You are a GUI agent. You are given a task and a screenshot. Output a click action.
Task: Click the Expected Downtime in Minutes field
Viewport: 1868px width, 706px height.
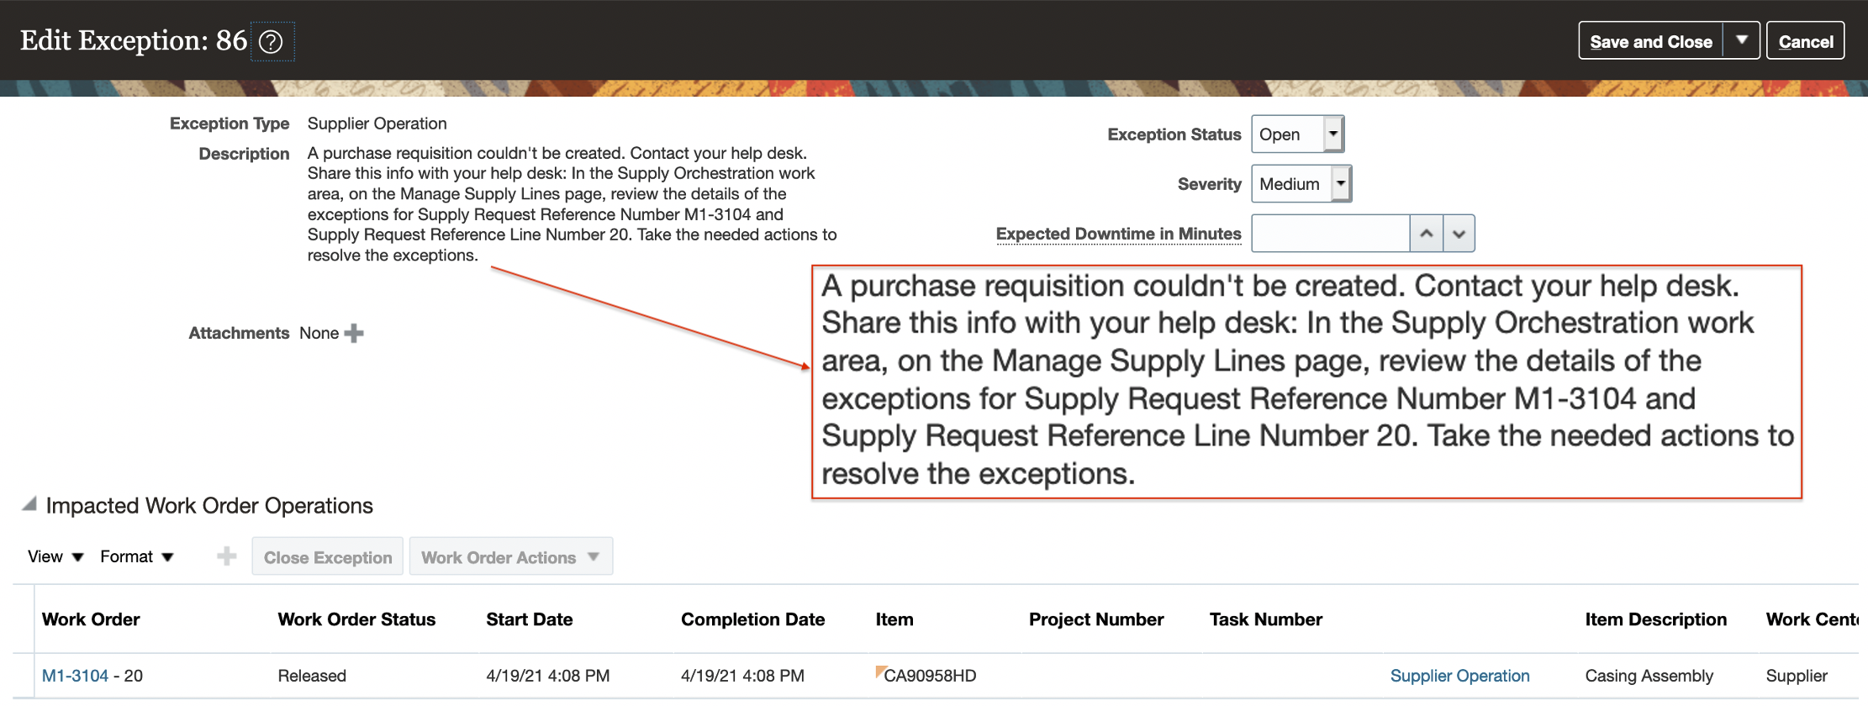click(x=1330, y=234)
